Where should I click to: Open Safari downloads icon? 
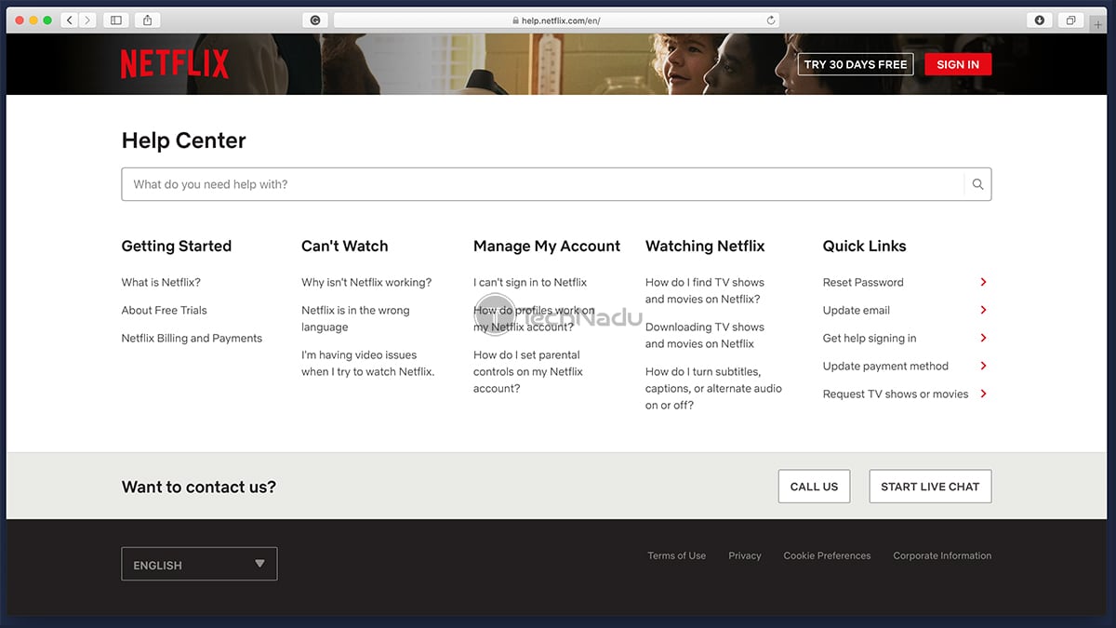(x=1039, y=20)
